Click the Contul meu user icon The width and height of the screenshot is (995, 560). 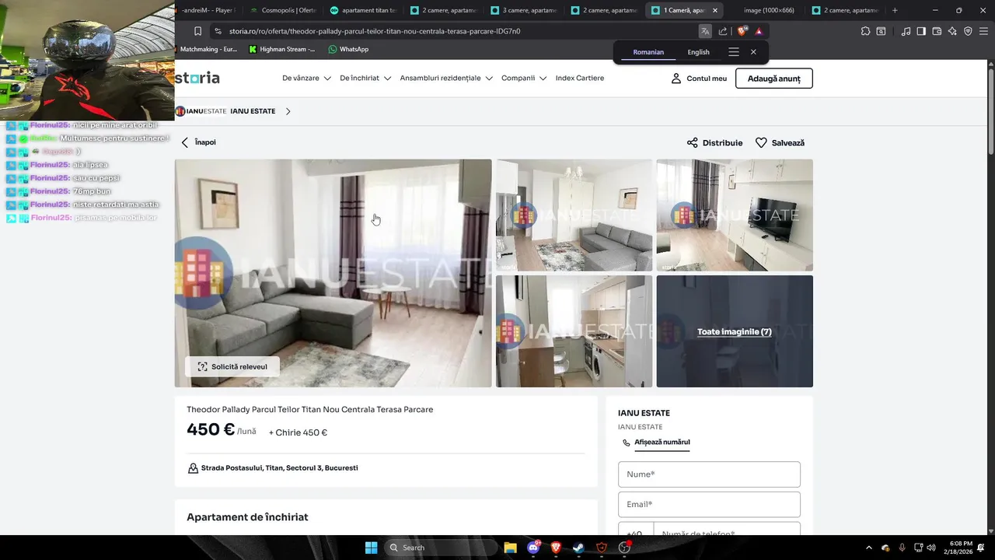click(x=676, y=79)
